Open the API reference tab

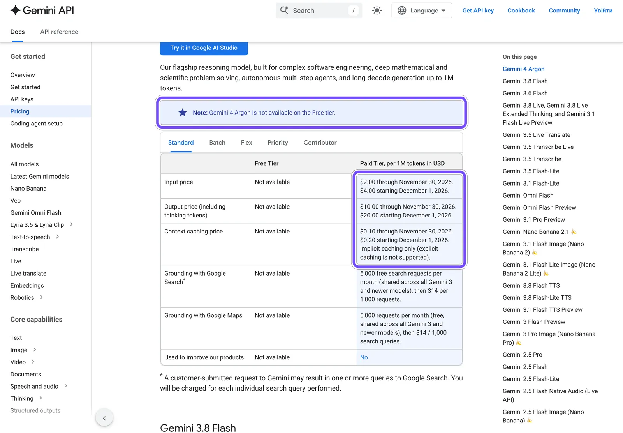click(59, 32)
